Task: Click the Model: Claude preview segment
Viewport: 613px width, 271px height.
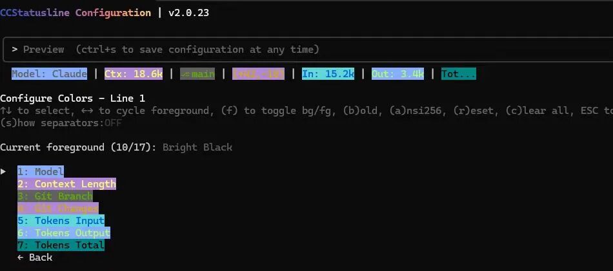Action: click(x=49, y=74)
